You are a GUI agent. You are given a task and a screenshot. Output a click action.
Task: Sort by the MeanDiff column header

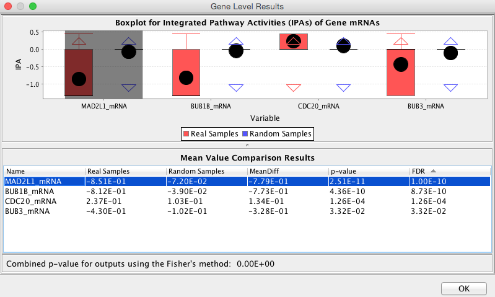tap(288, 171)
